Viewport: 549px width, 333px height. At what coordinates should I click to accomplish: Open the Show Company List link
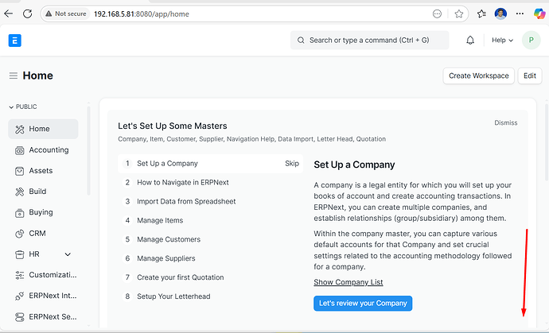point(348,282)
